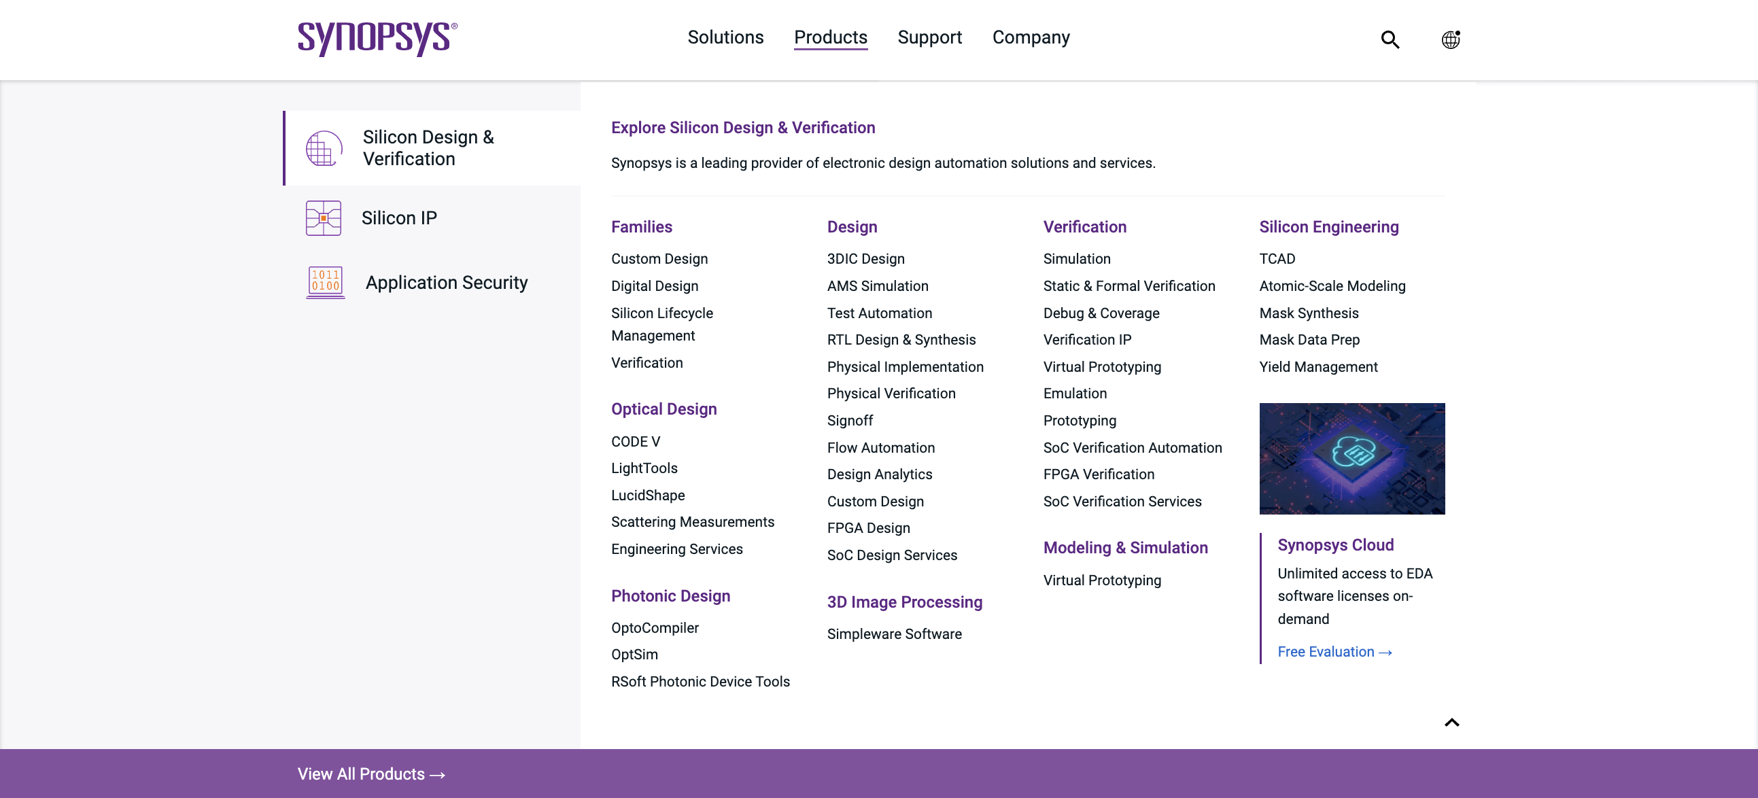1758x798 pixels.
Task: Open Custom Design under Families
Action: click(659, 259)
